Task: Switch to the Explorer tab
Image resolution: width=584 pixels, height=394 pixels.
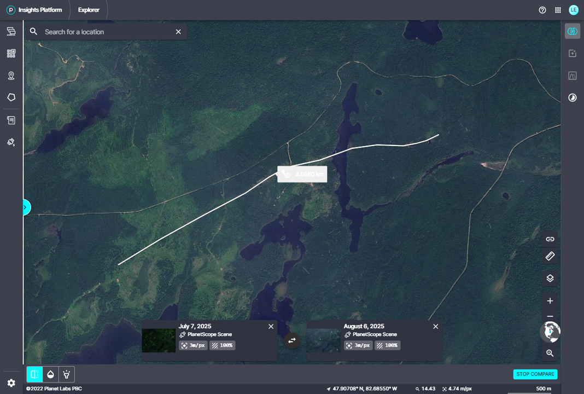Action: click(89, 10)
